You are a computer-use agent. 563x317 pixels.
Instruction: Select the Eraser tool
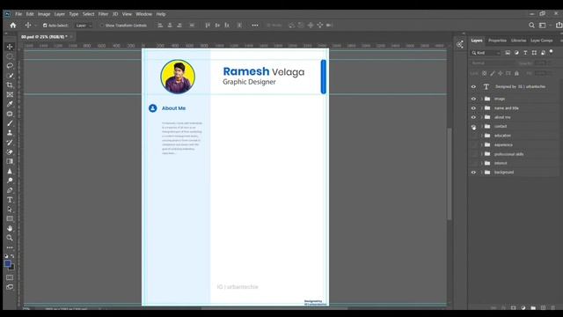10,152
